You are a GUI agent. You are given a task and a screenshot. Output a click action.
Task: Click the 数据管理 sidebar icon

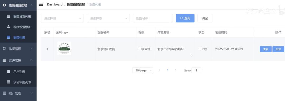click(x=4, y=49)
